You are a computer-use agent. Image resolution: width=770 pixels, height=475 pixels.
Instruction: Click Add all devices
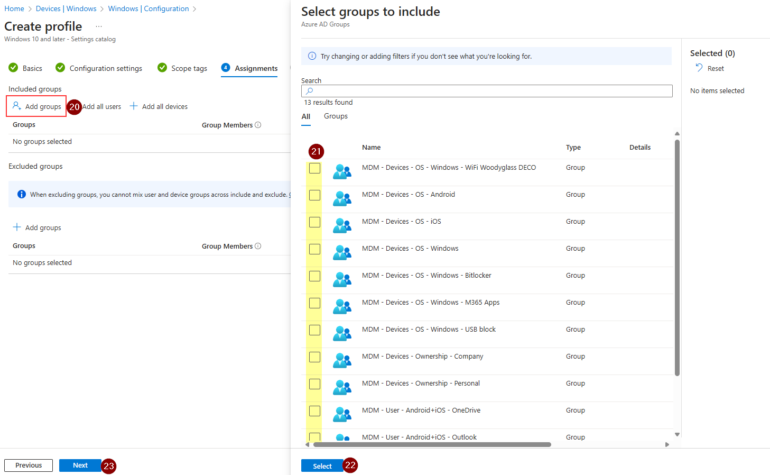coord(159,106)
